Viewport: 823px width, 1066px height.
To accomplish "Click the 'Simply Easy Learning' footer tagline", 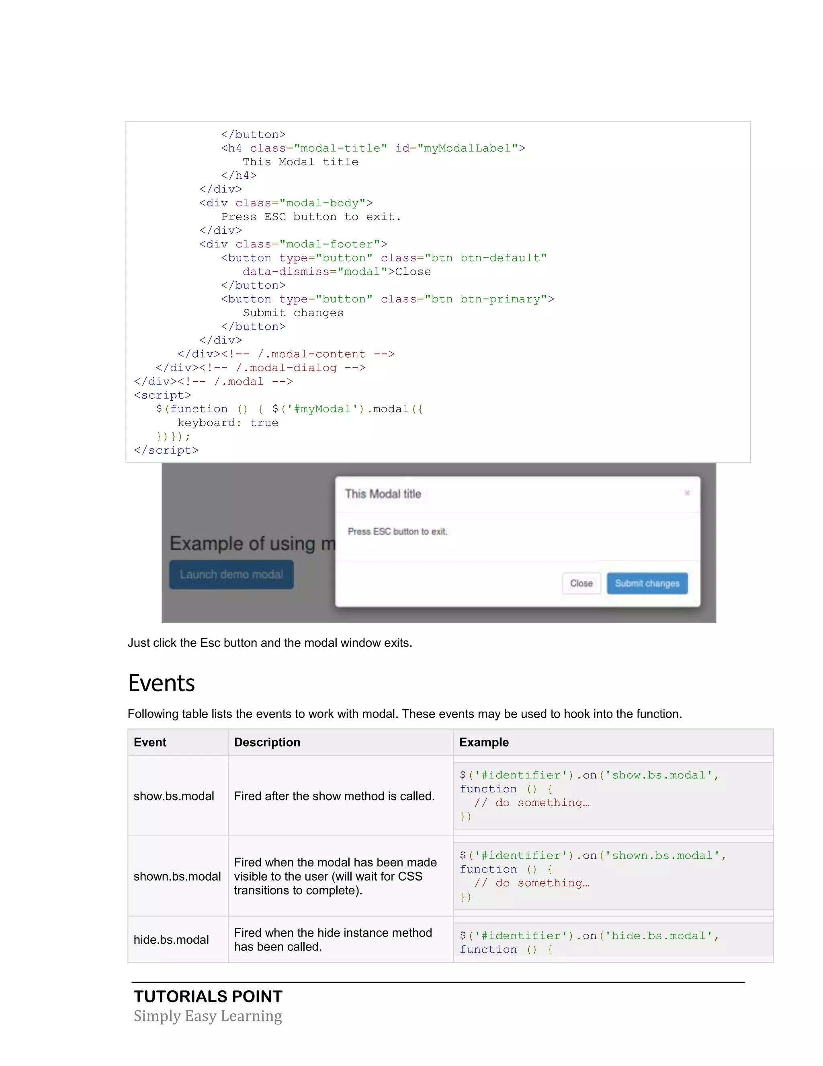I will tap(208, 1016).
